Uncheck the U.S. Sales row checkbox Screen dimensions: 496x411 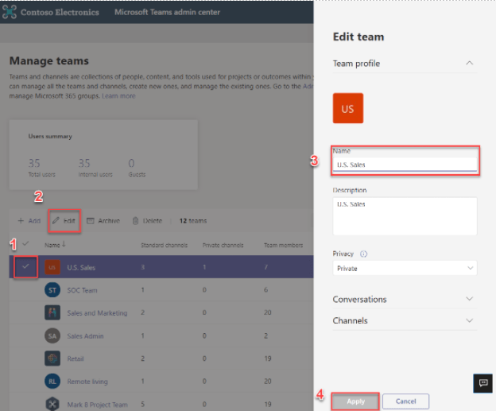point(25,267)
